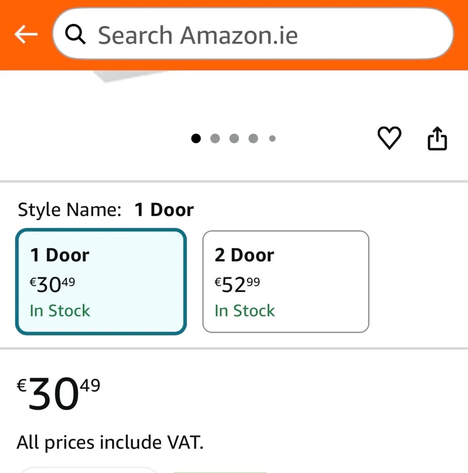Jump to second image carousel dot

click(x=215, y=138)
